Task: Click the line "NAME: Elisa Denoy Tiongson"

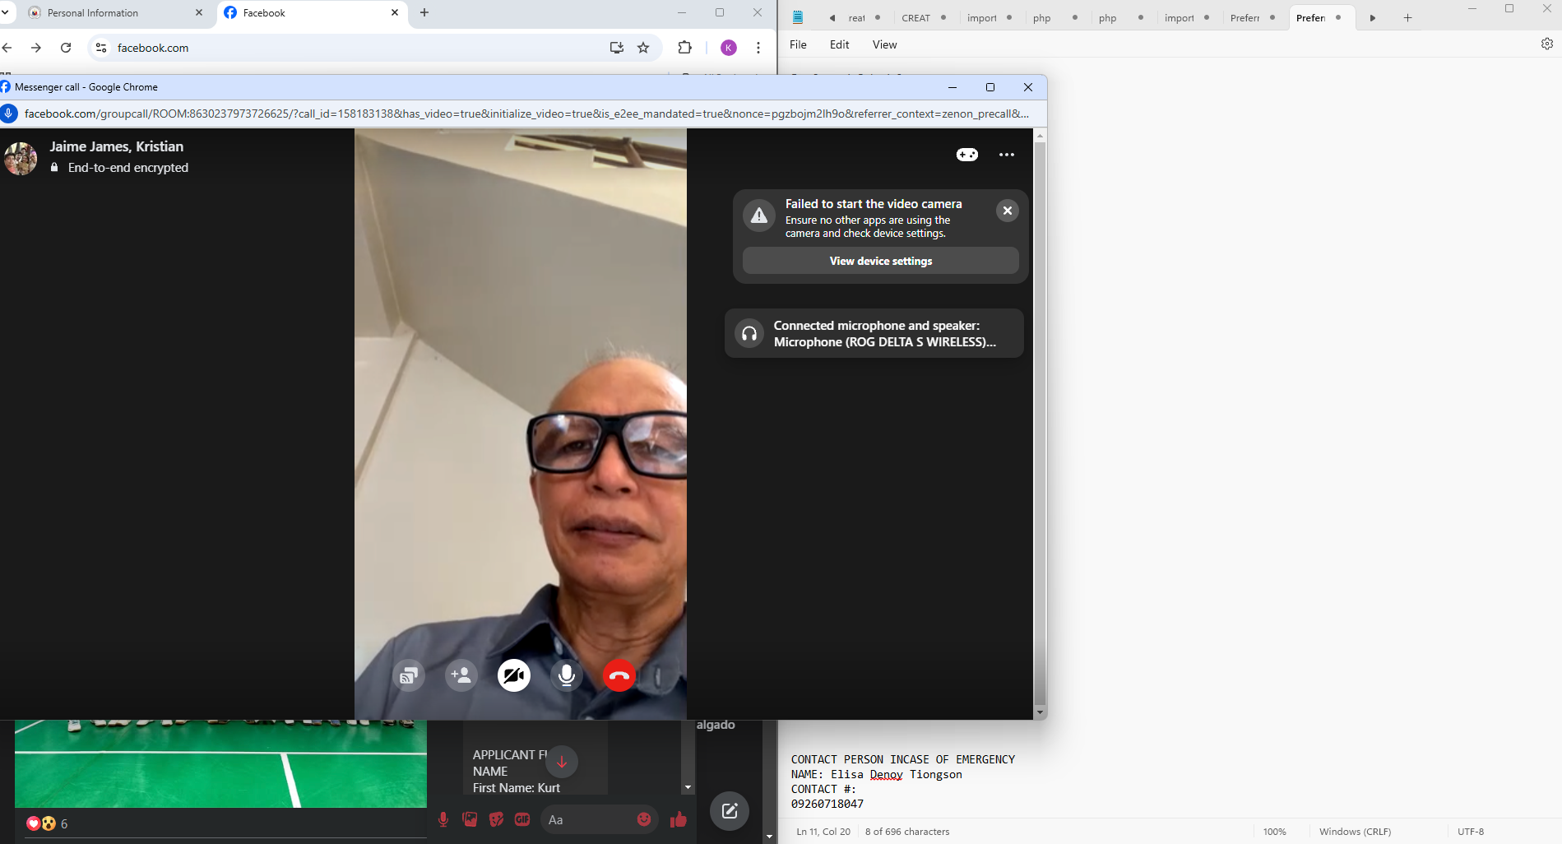Action: point(877,774)
